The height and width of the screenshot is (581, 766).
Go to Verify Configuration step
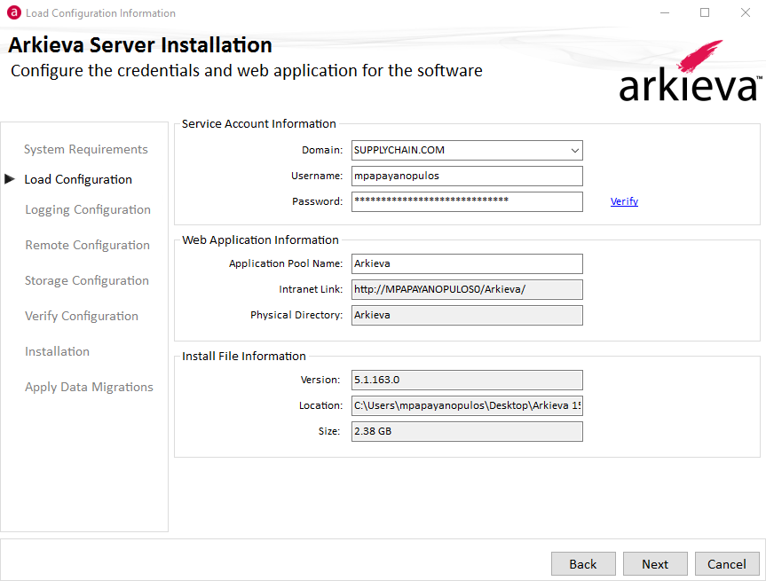point(82,317)
